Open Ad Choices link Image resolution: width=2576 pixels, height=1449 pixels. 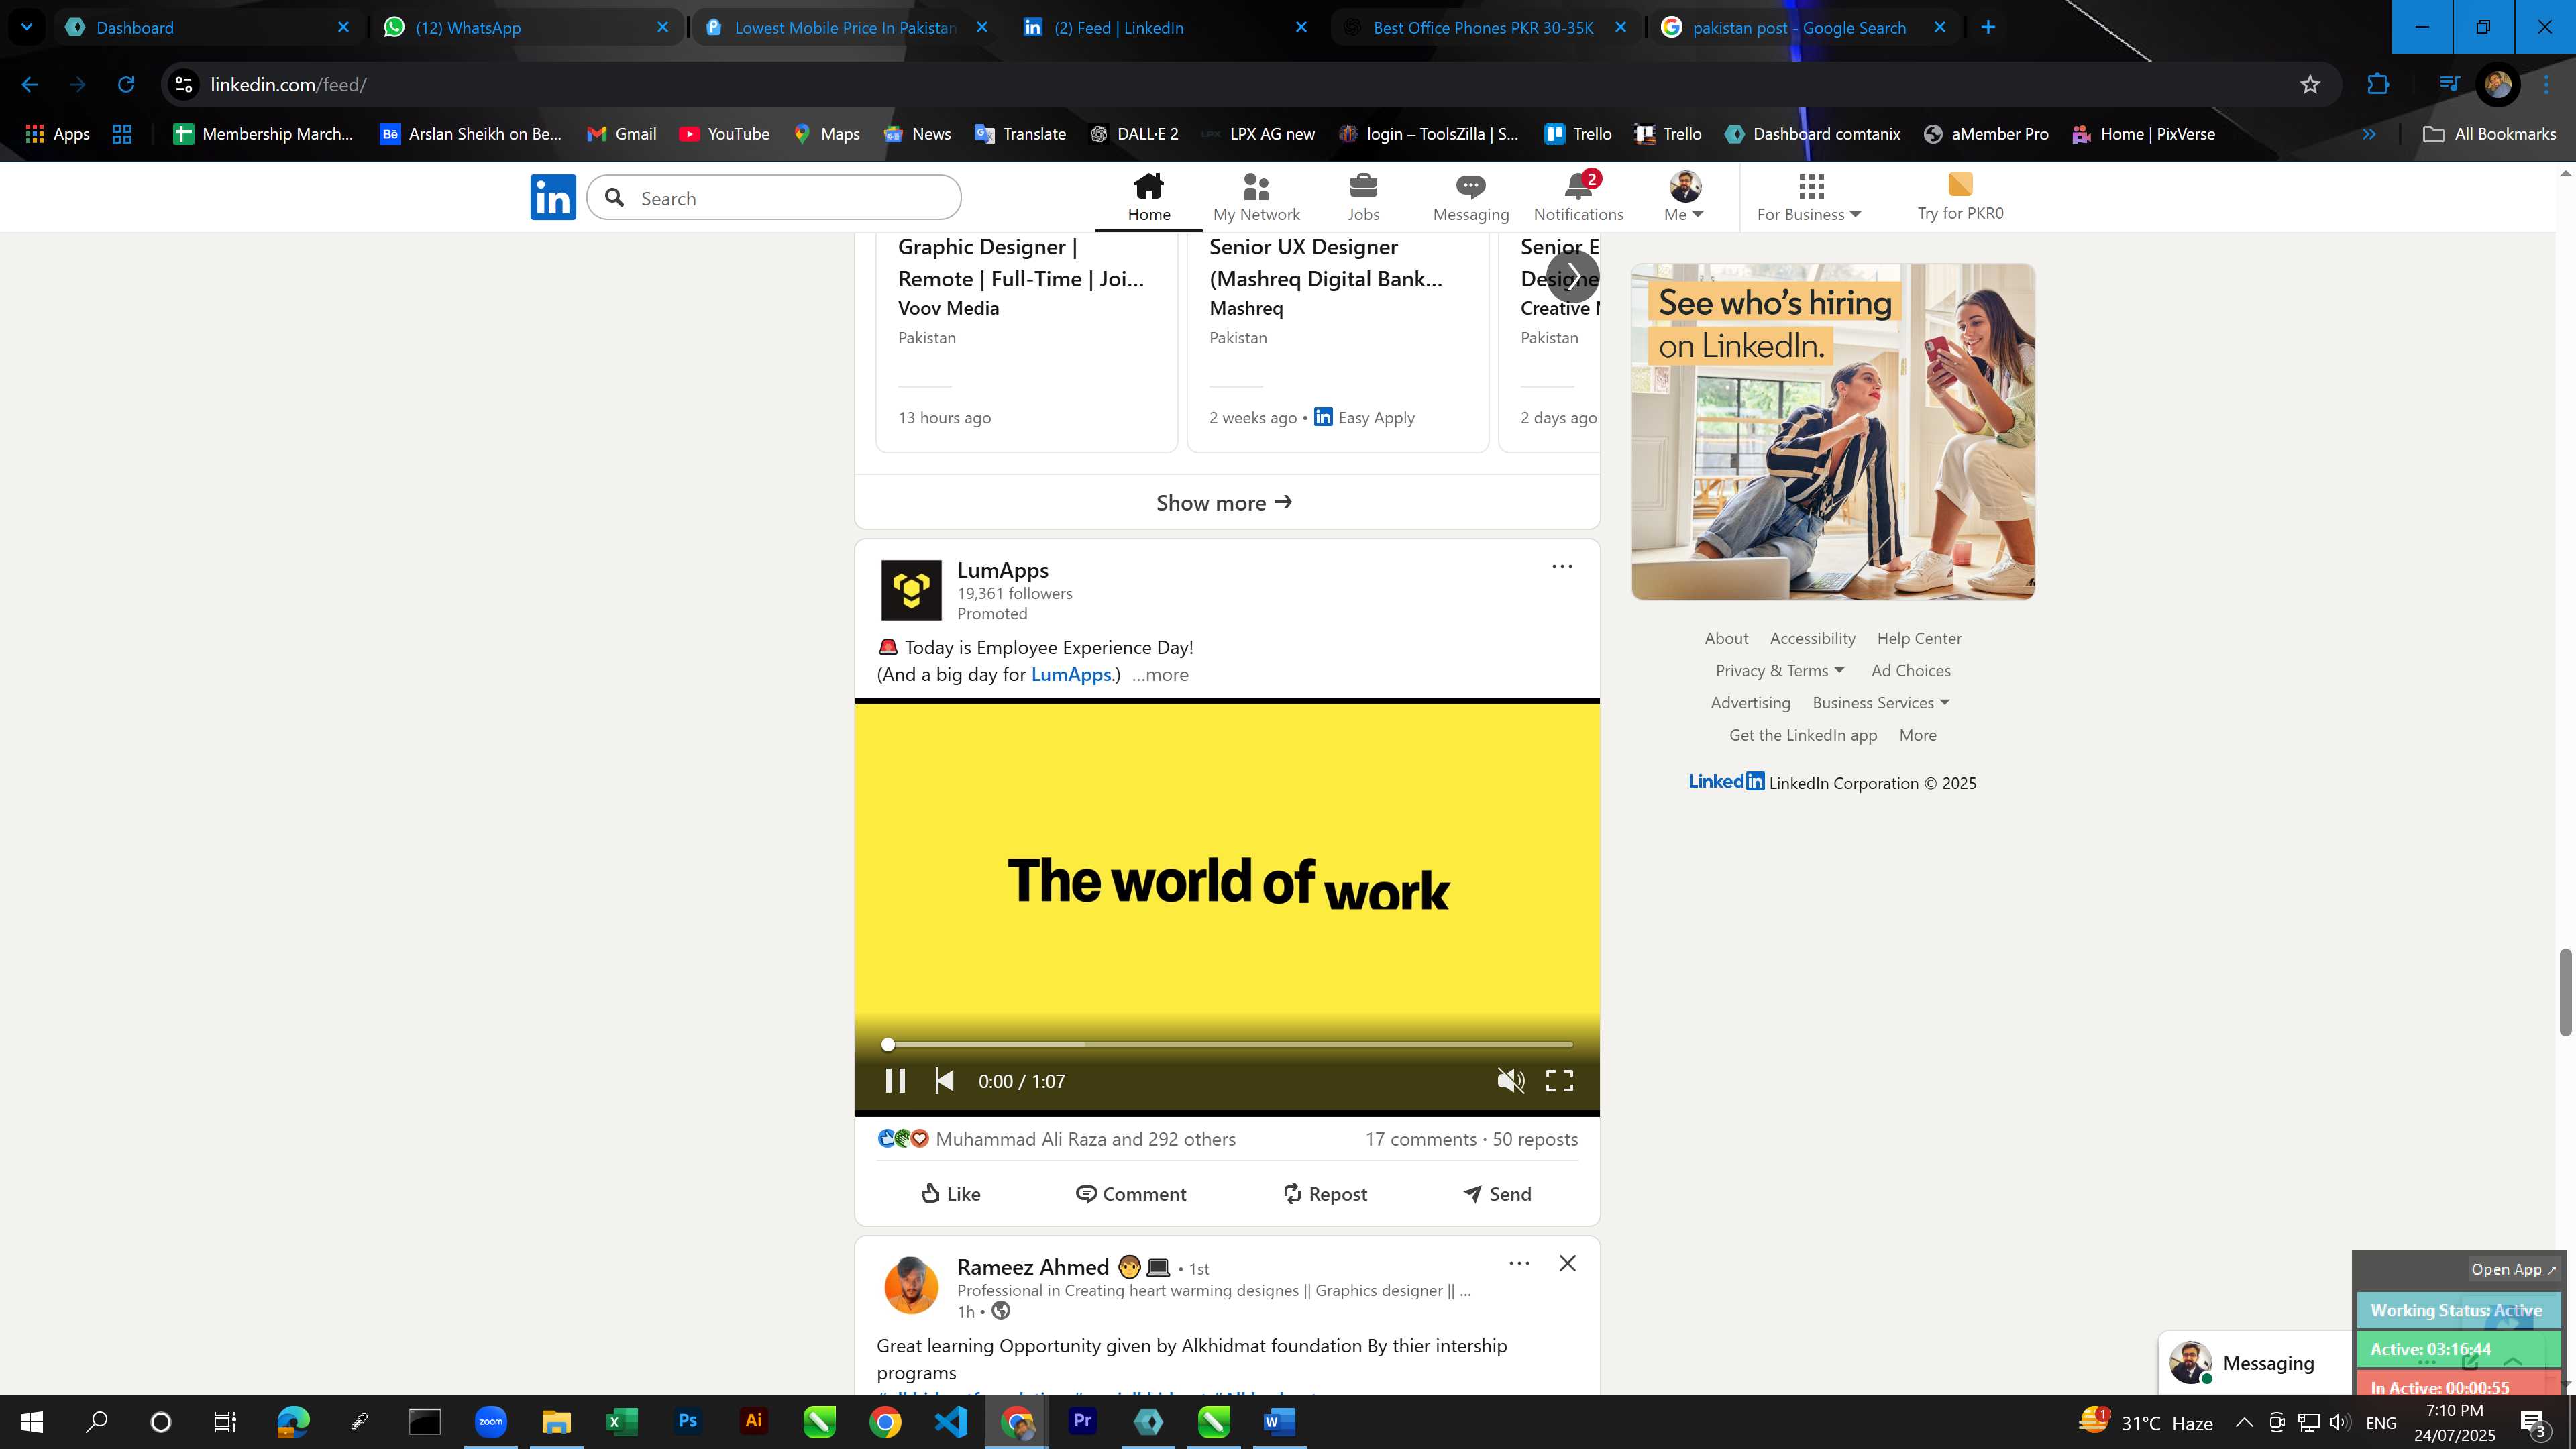[x=1910, y=671]
